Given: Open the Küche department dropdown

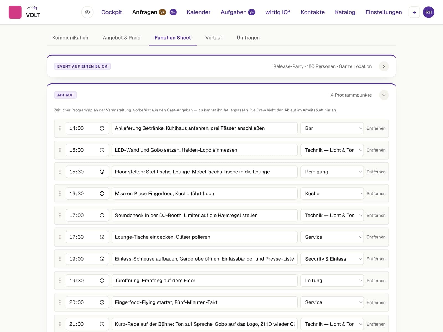Looking at the screenshot, I should tap(332, 194).
